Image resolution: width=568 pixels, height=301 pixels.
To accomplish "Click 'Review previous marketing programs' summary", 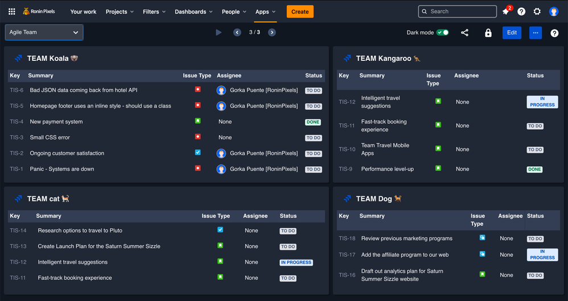I will click(407, 238).
